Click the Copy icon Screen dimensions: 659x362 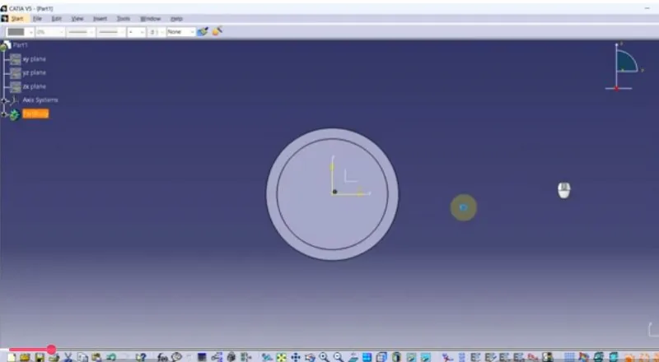[x=82, y=357]
